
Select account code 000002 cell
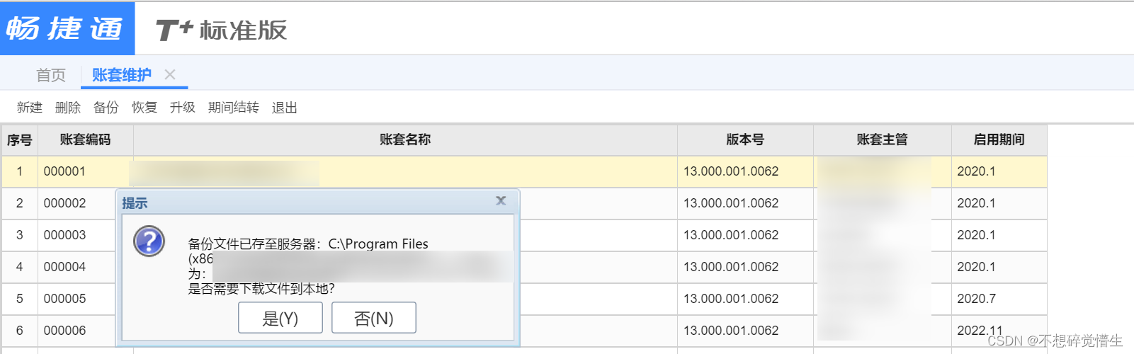coord(77,203)
